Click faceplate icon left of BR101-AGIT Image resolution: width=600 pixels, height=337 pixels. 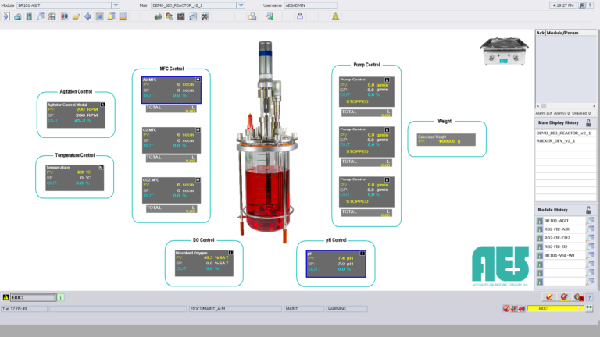[540, 221]
